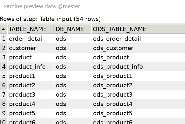The width and height of the screenshot is (185, 124).
Task: Select row number 7 in the row header
Action: pyautogui.click(x=4, y=95)
